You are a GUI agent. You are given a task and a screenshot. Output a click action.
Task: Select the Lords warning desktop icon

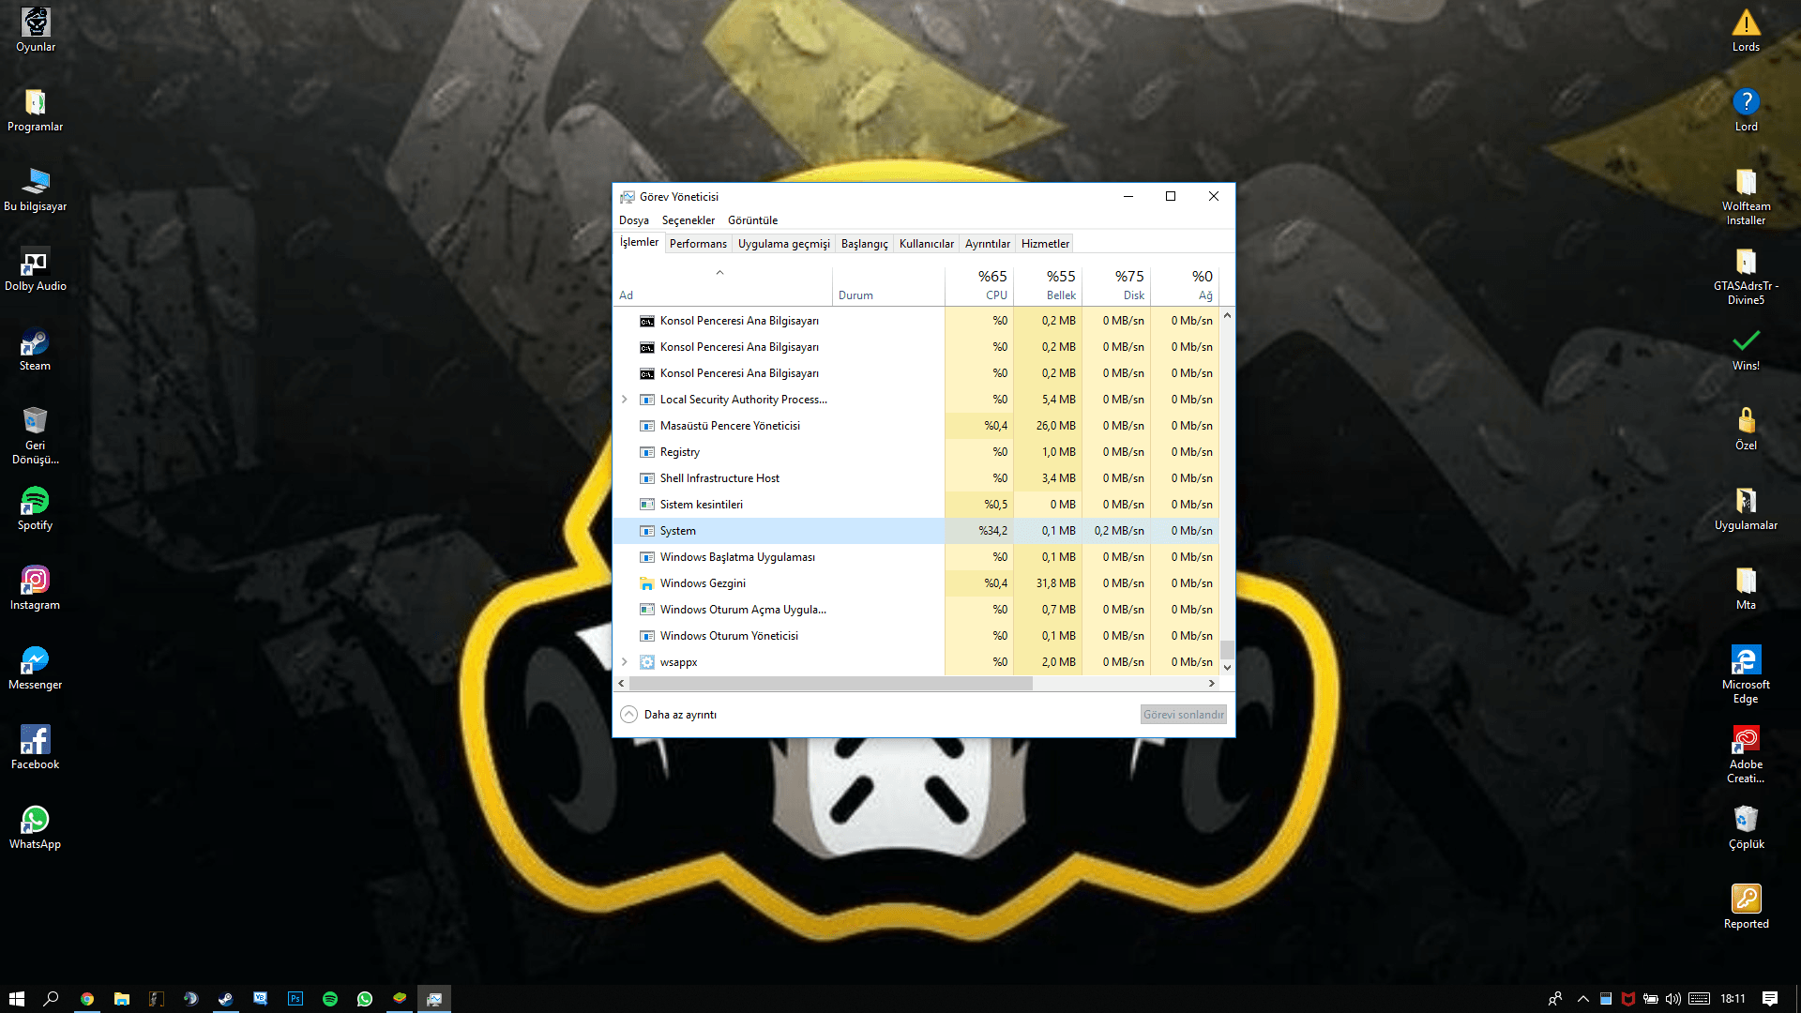[x=1746, y=30]
